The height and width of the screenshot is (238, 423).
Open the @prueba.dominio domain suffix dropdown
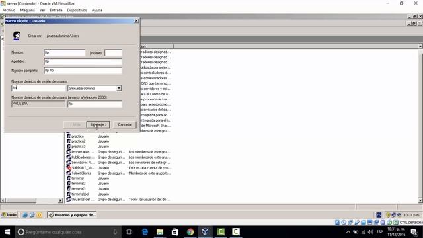(x=119, y=88)
